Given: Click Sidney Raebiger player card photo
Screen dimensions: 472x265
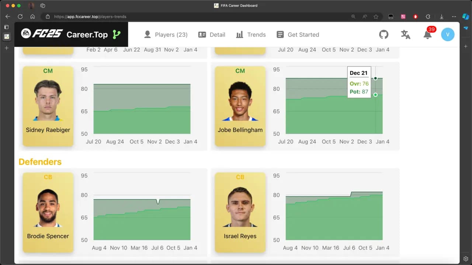Looking at the screenshot, I should pyautogui.click(x=48, y=100).
